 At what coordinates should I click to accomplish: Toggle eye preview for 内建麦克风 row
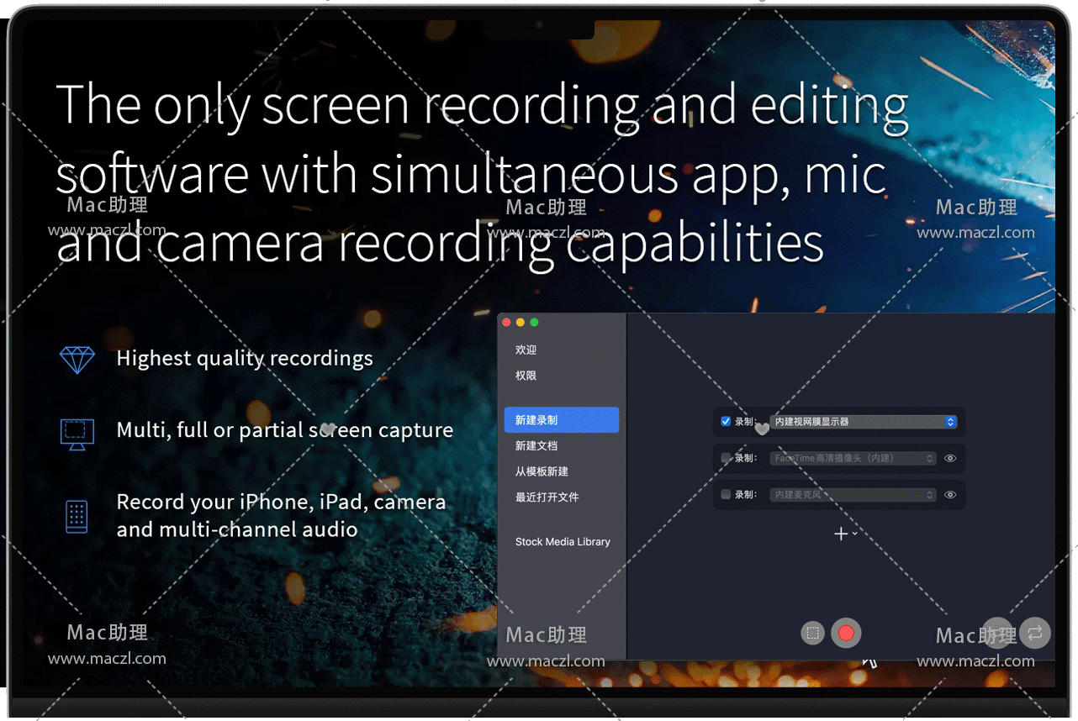[x=950, y=495]
